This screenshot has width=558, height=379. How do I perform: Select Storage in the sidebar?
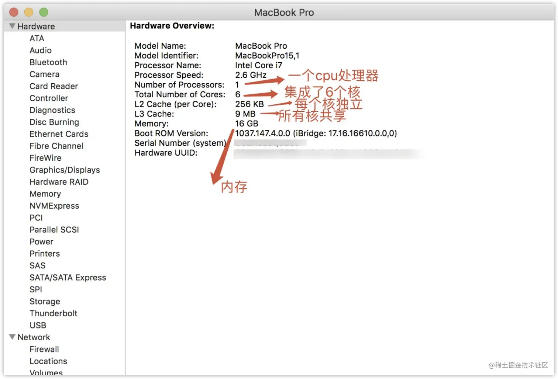(45, 302)
